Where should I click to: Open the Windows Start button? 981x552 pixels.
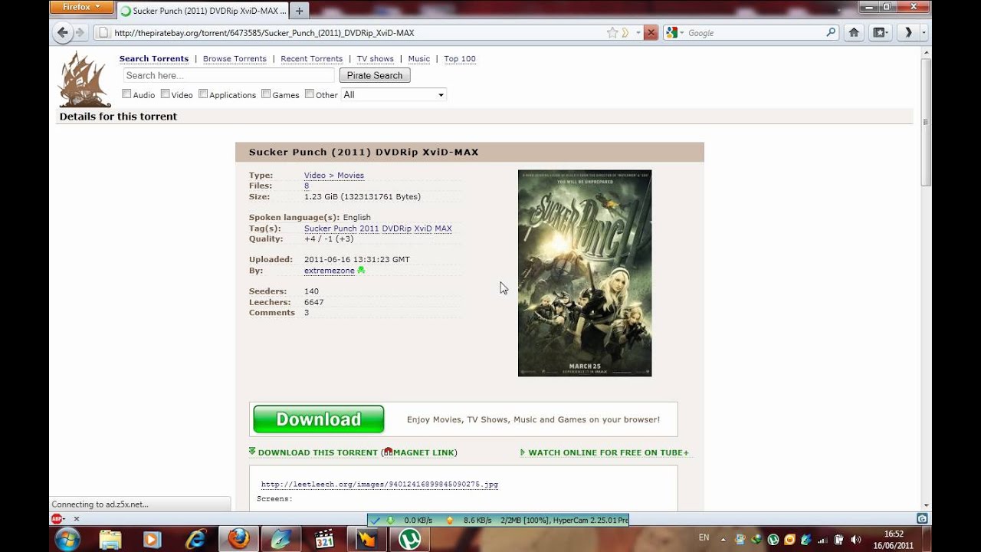click(67, 539)
